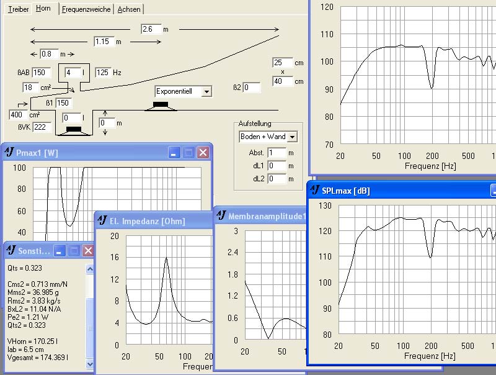Image resolution: width=496 pixels, height=375 pixels.
Task: Click the Sonsti... window AJ icon
Action: (x=11, y=250)
